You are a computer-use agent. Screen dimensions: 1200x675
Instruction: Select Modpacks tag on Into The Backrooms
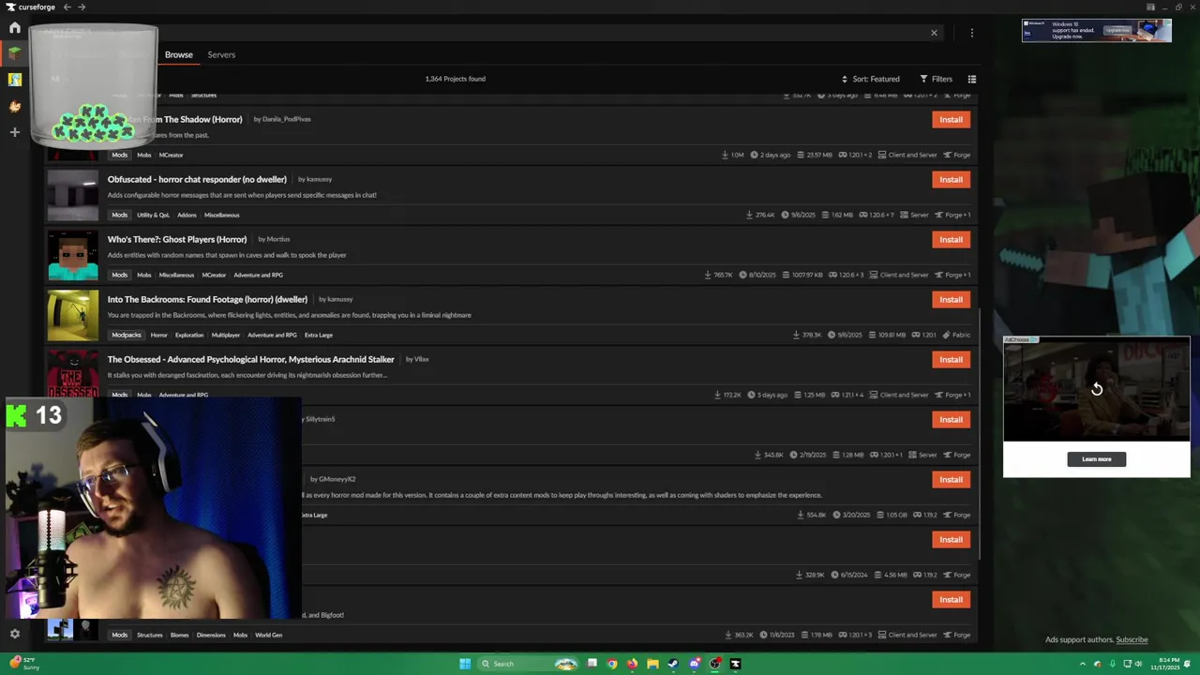click(126, 335)
